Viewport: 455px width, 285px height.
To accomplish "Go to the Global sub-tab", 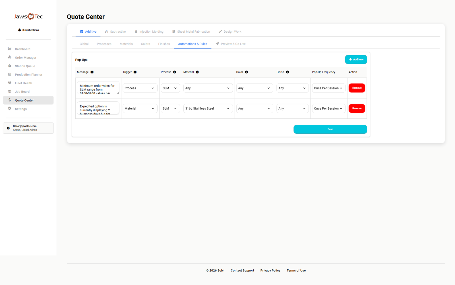I will click(x=84, y=44).
